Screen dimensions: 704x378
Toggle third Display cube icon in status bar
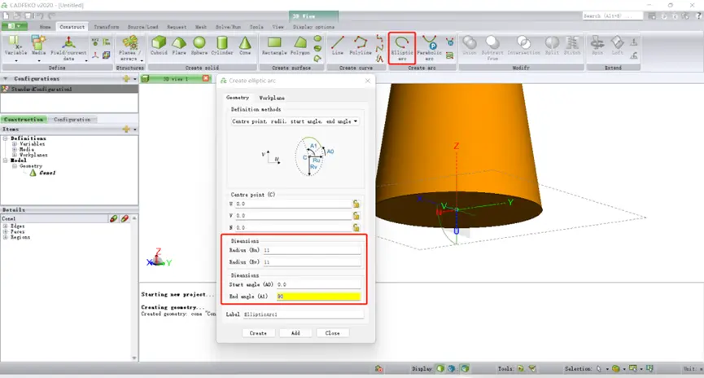tap(466, 368)
